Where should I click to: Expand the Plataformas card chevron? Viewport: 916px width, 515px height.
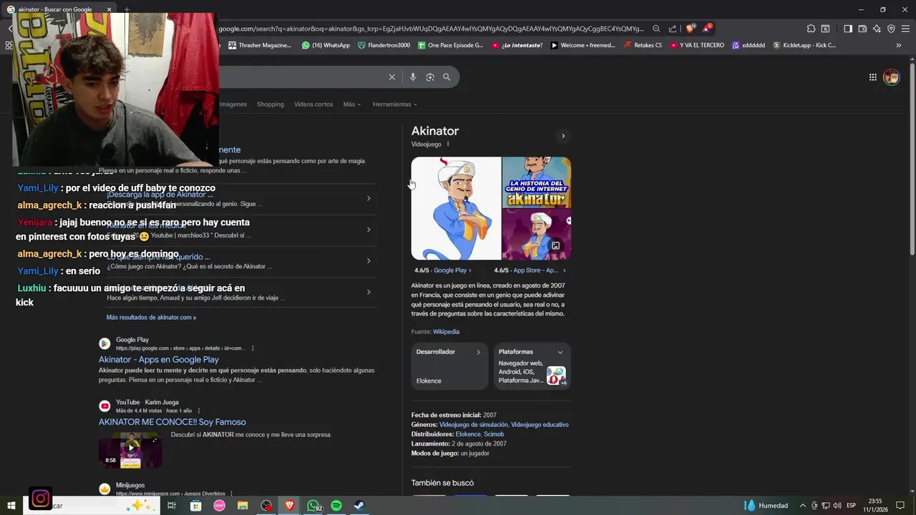pos(560,352)
